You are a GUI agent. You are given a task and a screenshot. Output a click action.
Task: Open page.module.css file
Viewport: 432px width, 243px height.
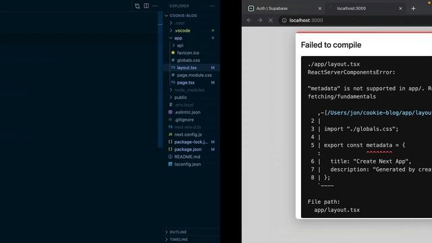194,75
